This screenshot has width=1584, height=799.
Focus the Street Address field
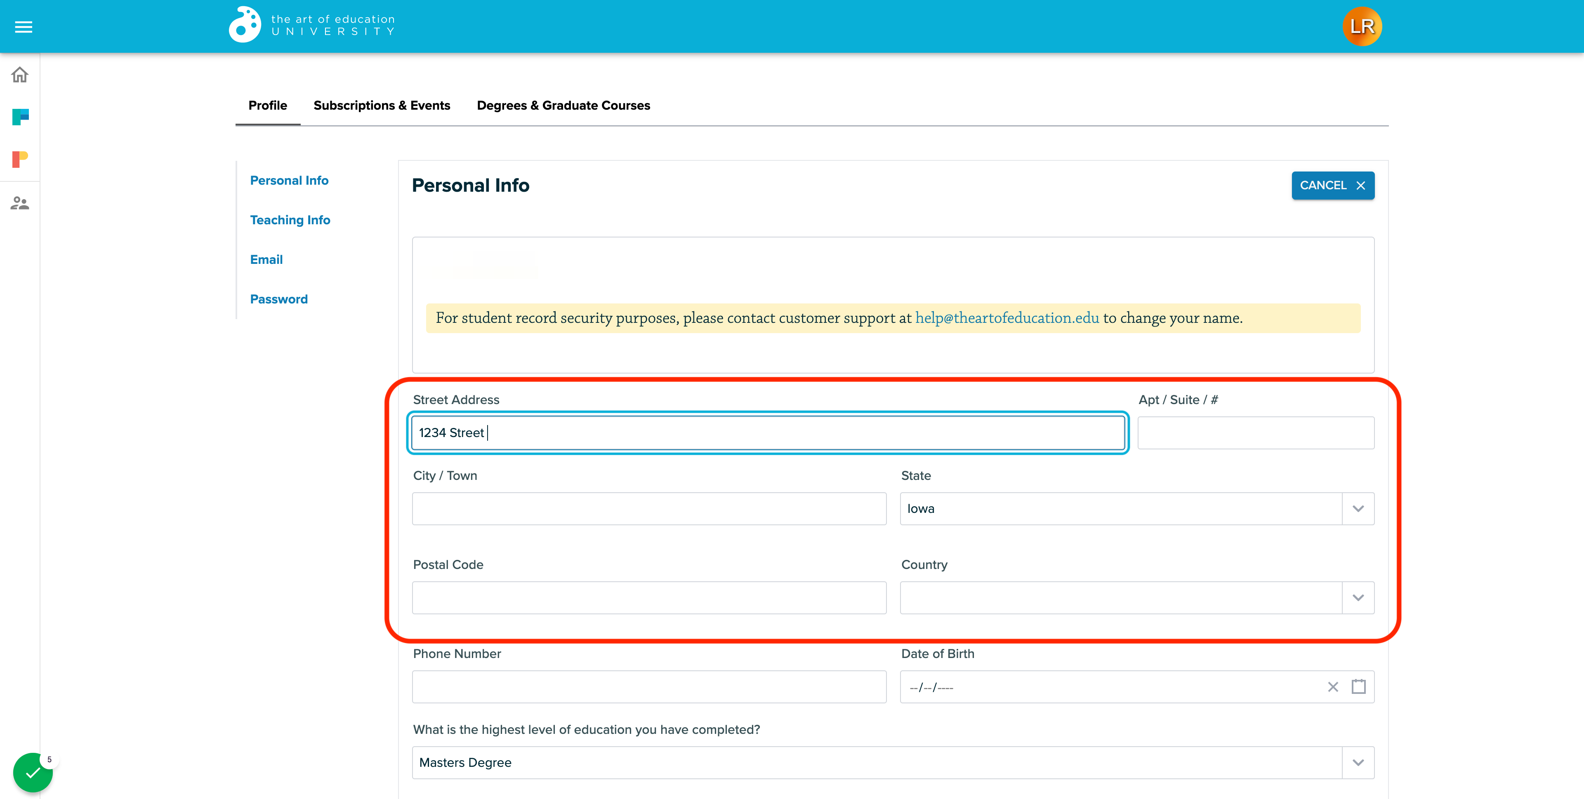point(767,433)
